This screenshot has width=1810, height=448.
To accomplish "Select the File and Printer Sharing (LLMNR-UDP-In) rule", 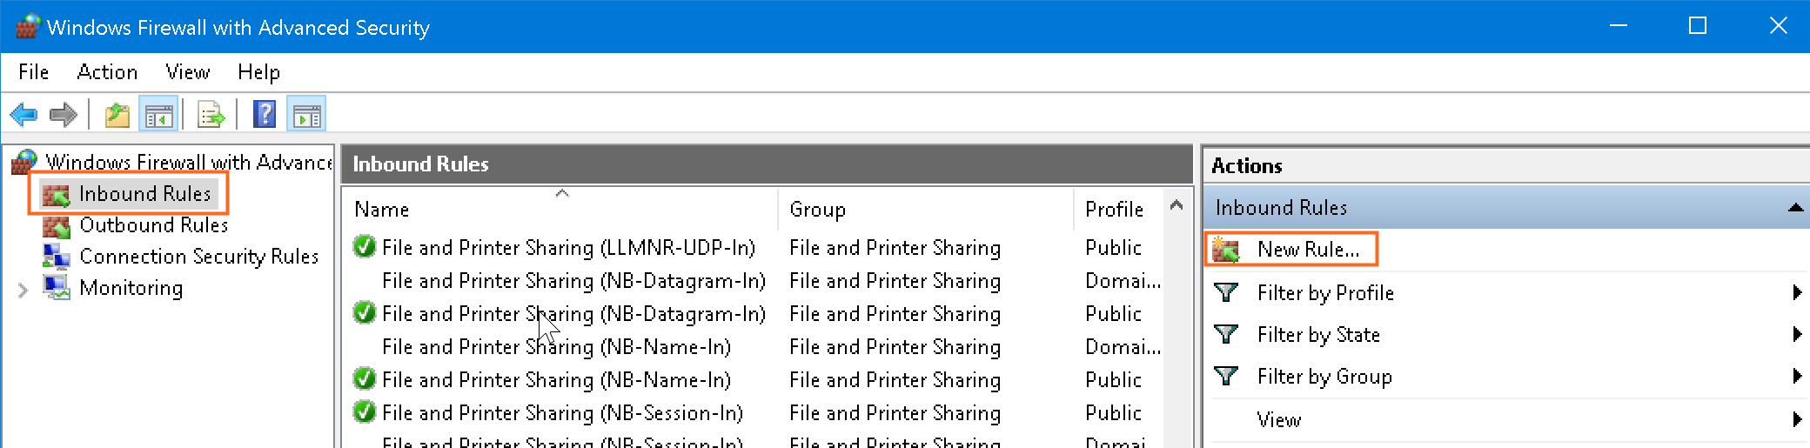I will click(567, 248).
